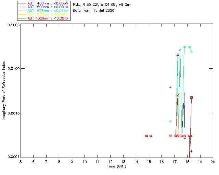Viewport: 219px width, 175px height.
Task: Click the AOT 675nm legend entry
Action: 43,11
